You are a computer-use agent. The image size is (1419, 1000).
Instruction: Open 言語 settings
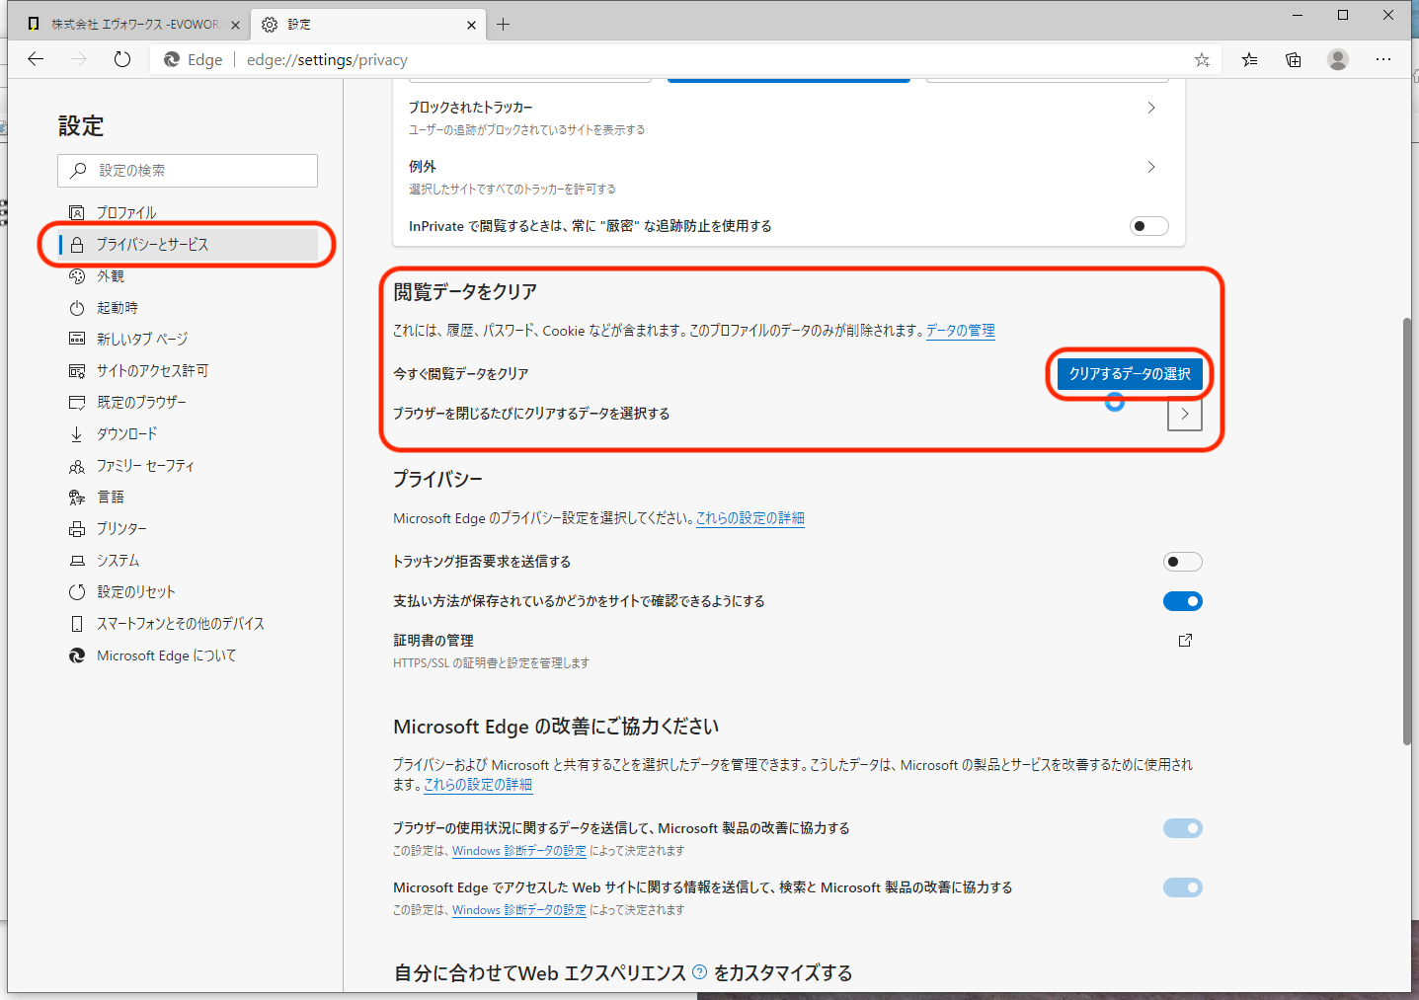click(x=188, y=497)
